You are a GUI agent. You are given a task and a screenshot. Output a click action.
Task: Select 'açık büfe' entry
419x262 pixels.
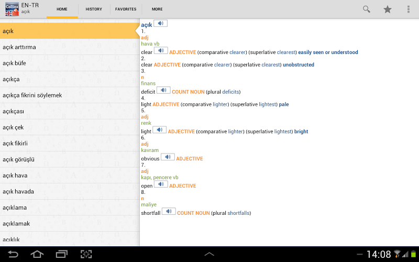click(x=70, y=63)
